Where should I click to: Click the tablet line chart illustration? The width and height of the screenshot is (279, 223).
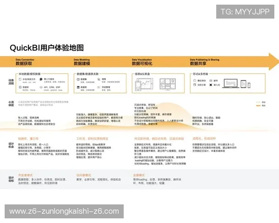(x=144, y=85)
